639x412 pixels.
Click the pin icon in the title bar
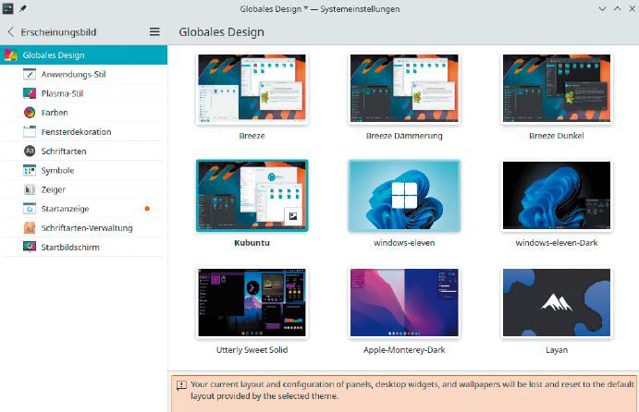coord(23,8)
